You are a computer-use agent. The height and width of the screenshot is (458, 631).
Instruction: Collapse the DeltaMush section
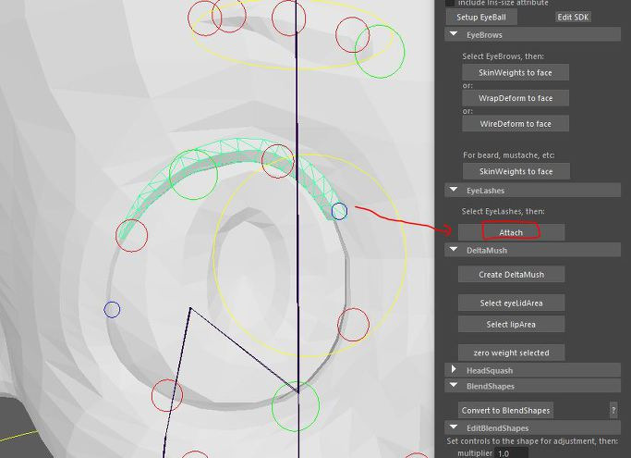(454, 250)
